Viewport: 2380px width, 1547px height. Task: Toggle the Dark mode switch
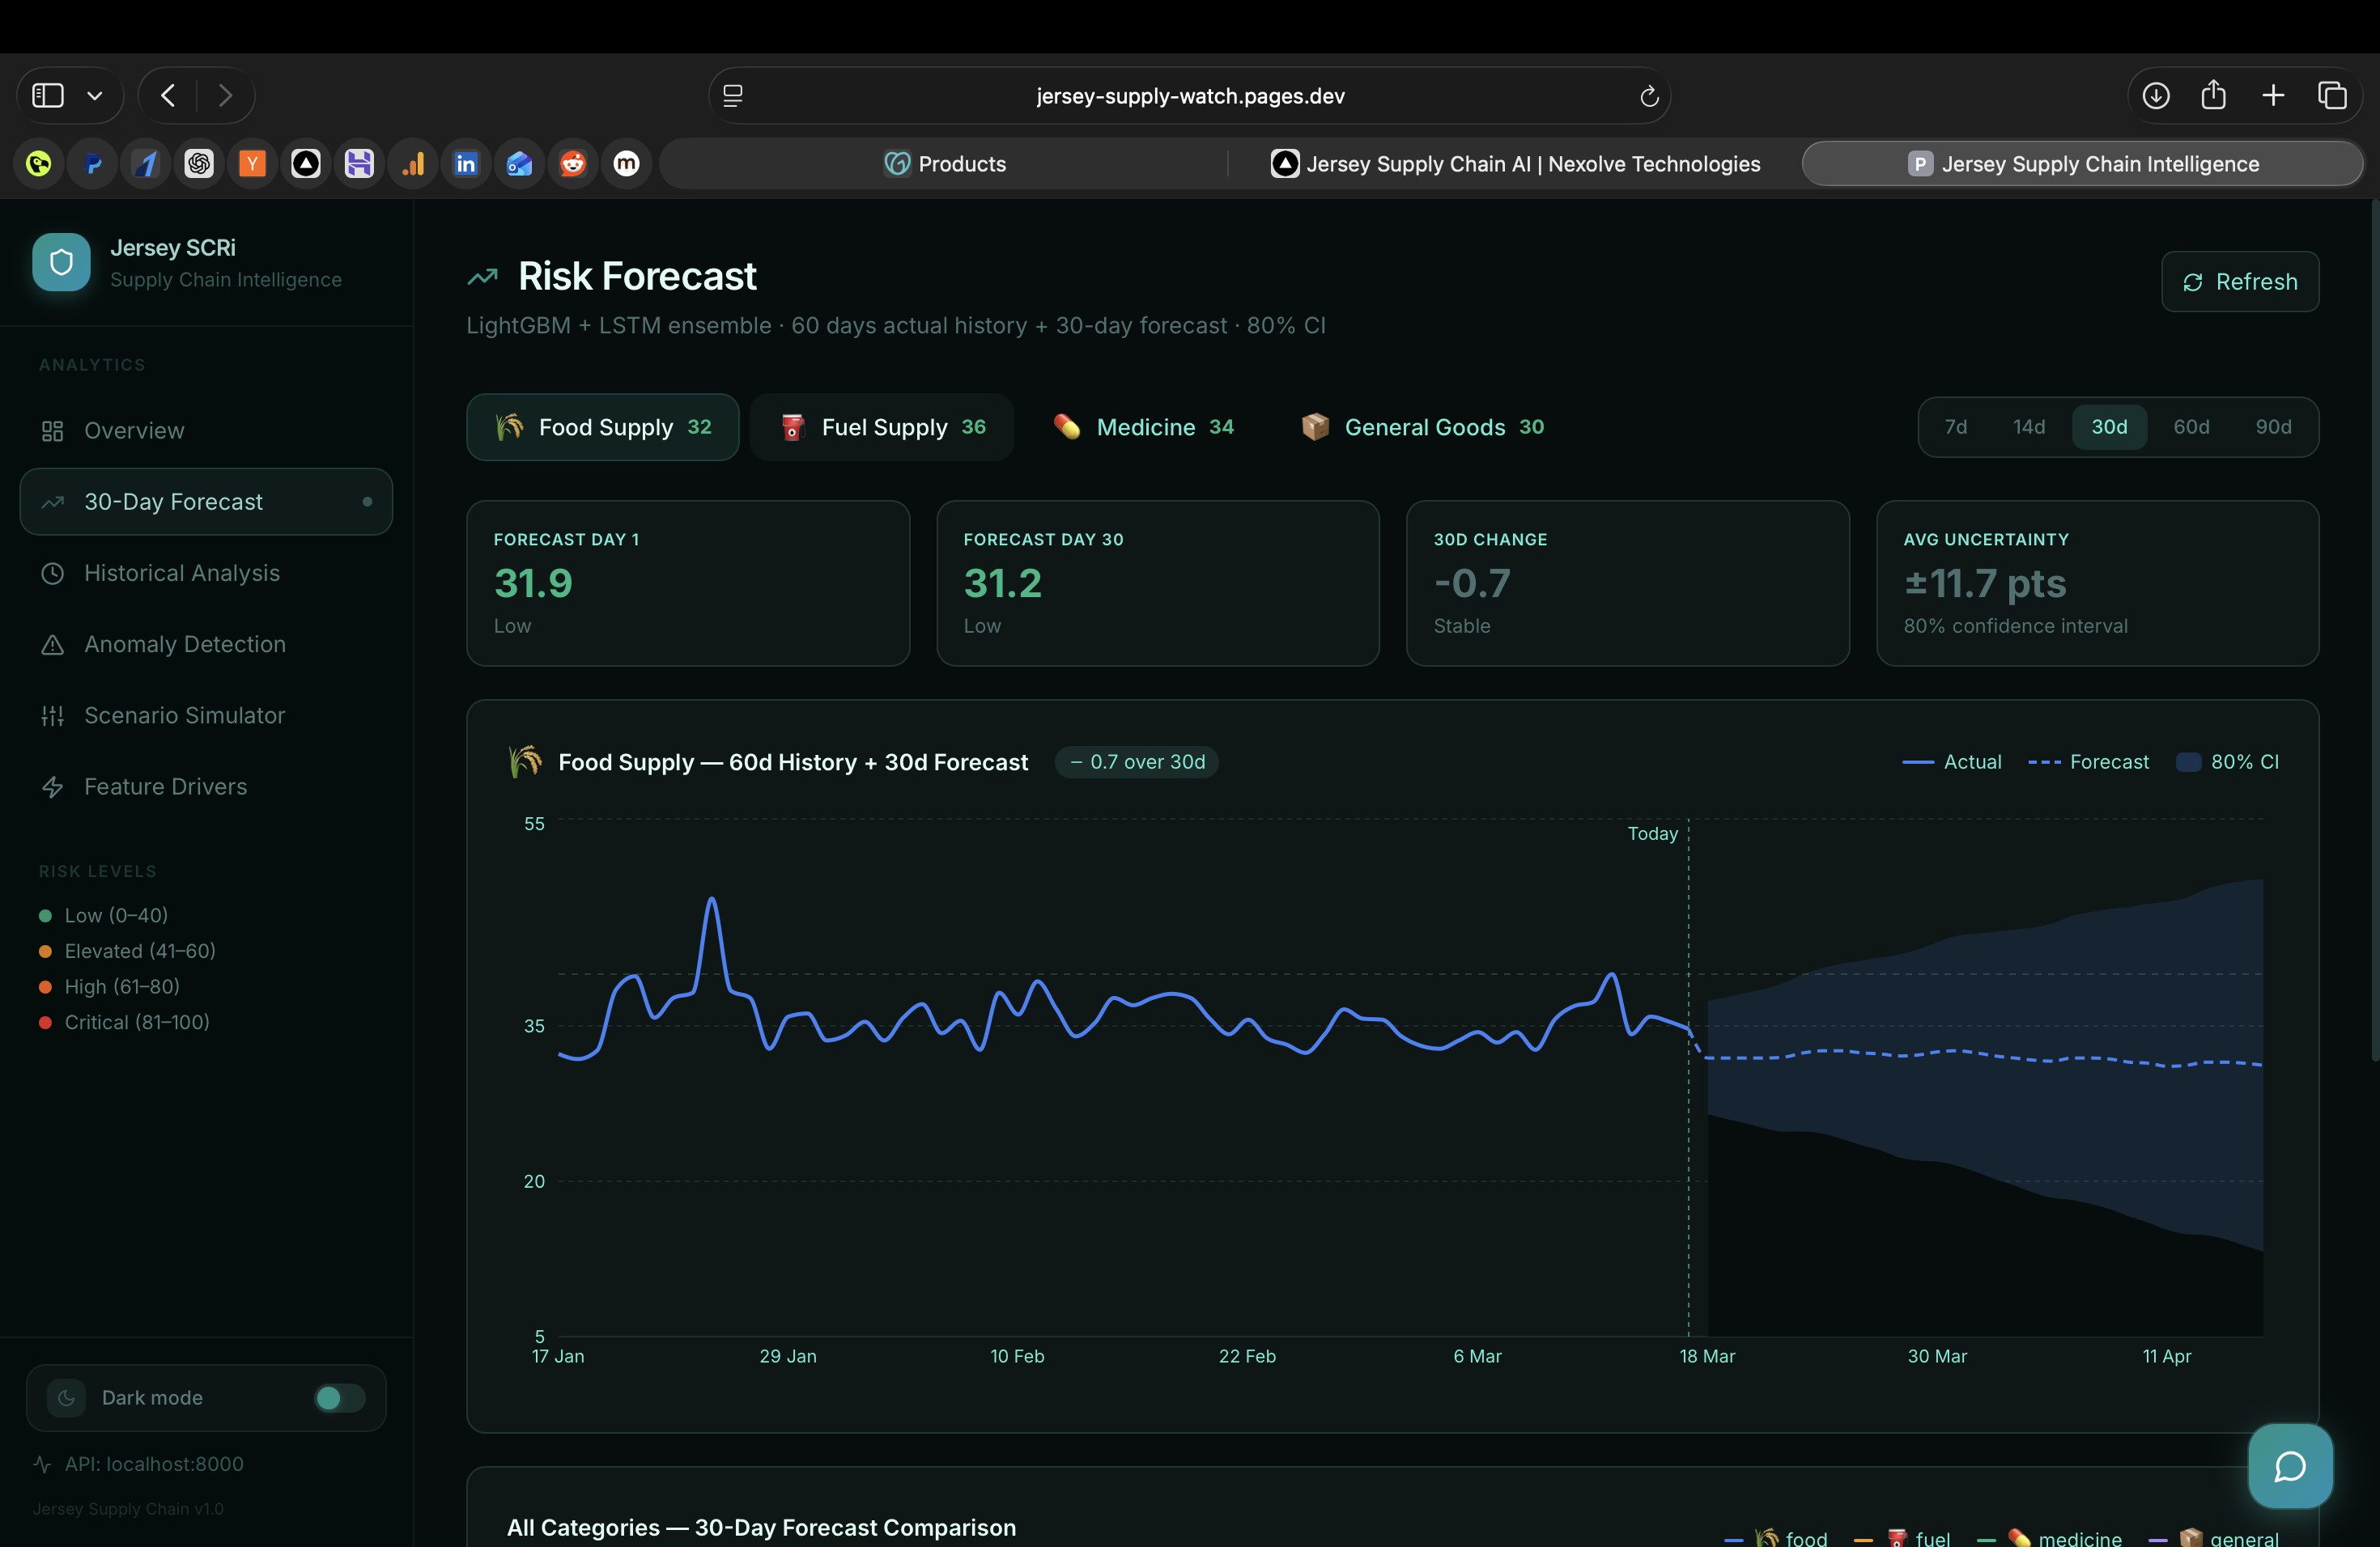[x=339, y=1397]
